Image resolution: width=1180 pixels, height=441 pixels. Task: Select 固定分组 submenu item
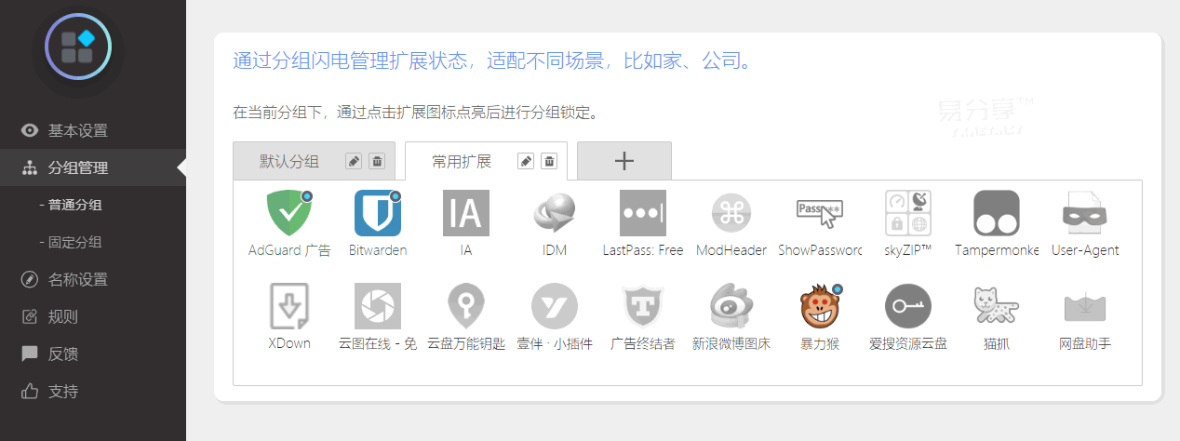(93, 242)
